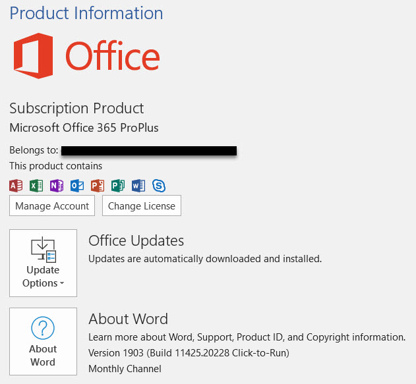
Task: Click the Learn more about Word description
Action: pyautogui.click(x=247, y=337)
